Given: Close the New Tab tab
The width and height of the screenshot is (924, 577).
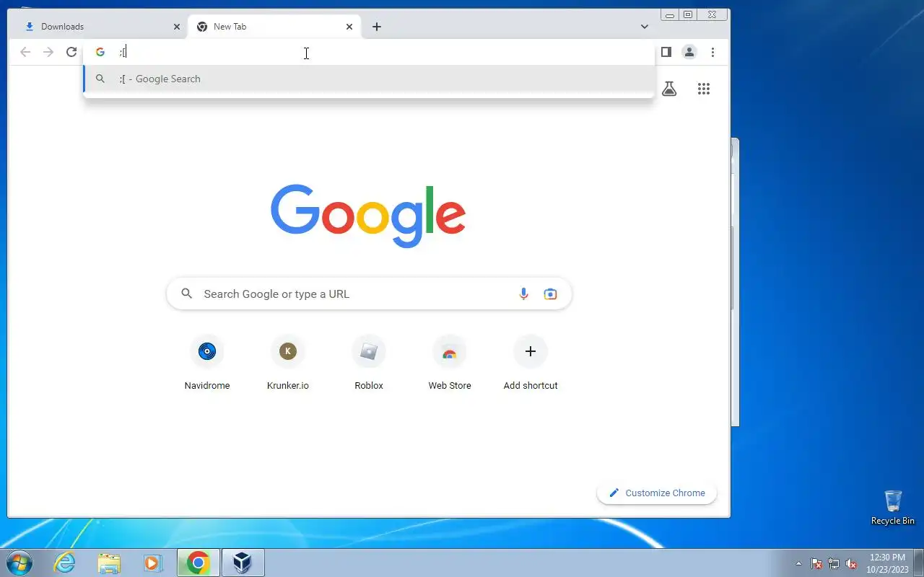Looking at the screenshot, I should pyautogui.click(x=349, y=27).
